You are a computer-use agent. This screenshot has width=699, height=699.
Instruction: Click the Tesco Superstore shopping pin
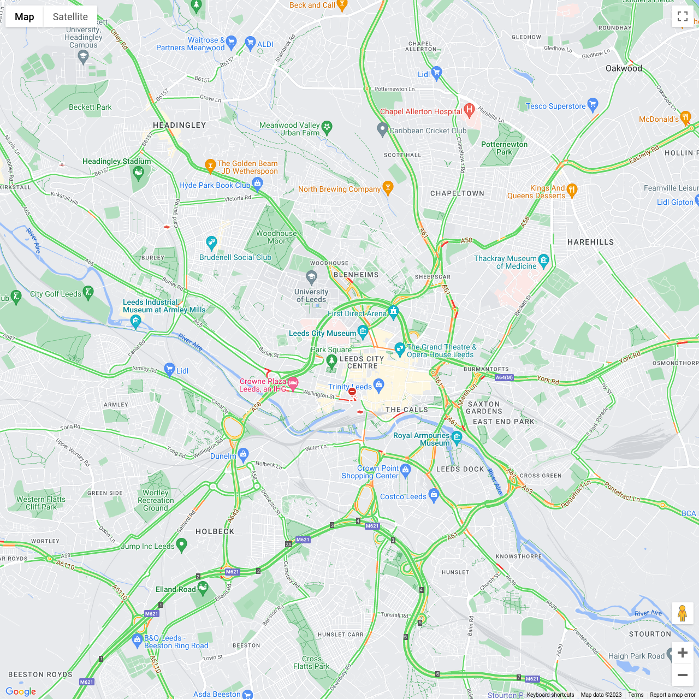click(593, 104)
